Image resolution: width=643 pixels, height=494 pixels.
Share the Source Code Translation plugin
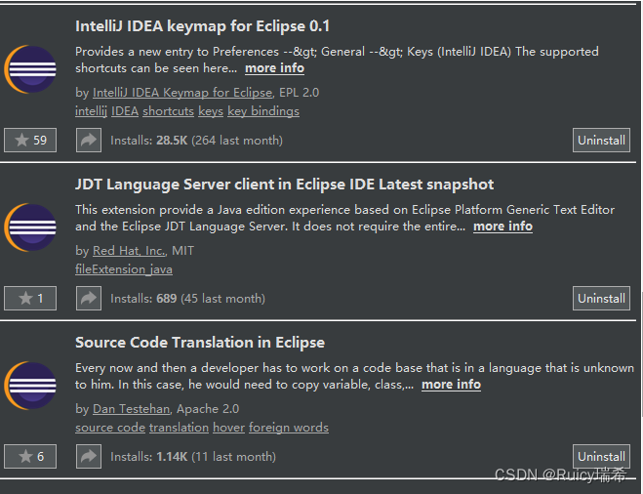pos(89,456)
